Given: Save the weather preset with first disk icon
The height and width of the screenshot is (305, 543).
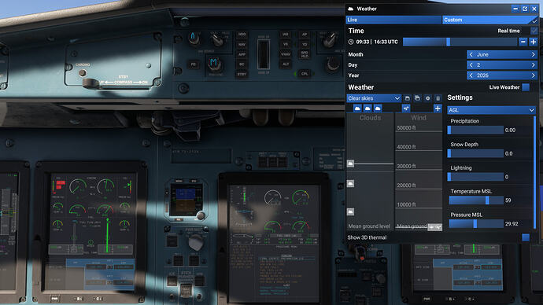Looking at the screenshot, I should click(408, 98).
